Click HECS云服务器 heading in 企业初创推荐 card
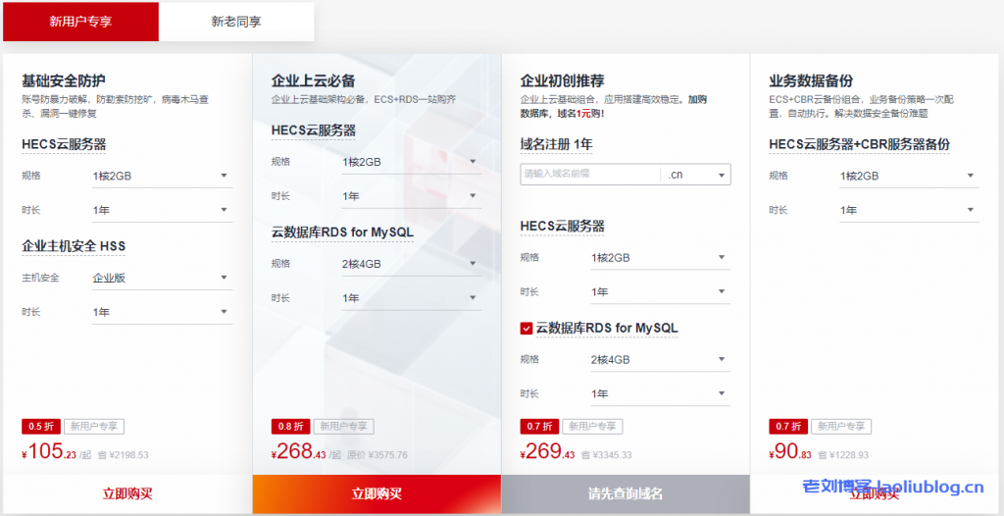Image resolution: width=1004 pixels, height=516 pixels. [563, 227]
